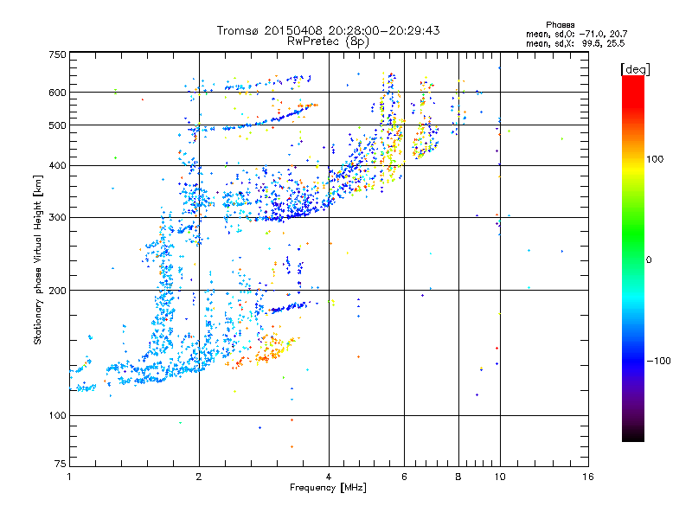Click the '100' y-axis tick label

[58, 416]
